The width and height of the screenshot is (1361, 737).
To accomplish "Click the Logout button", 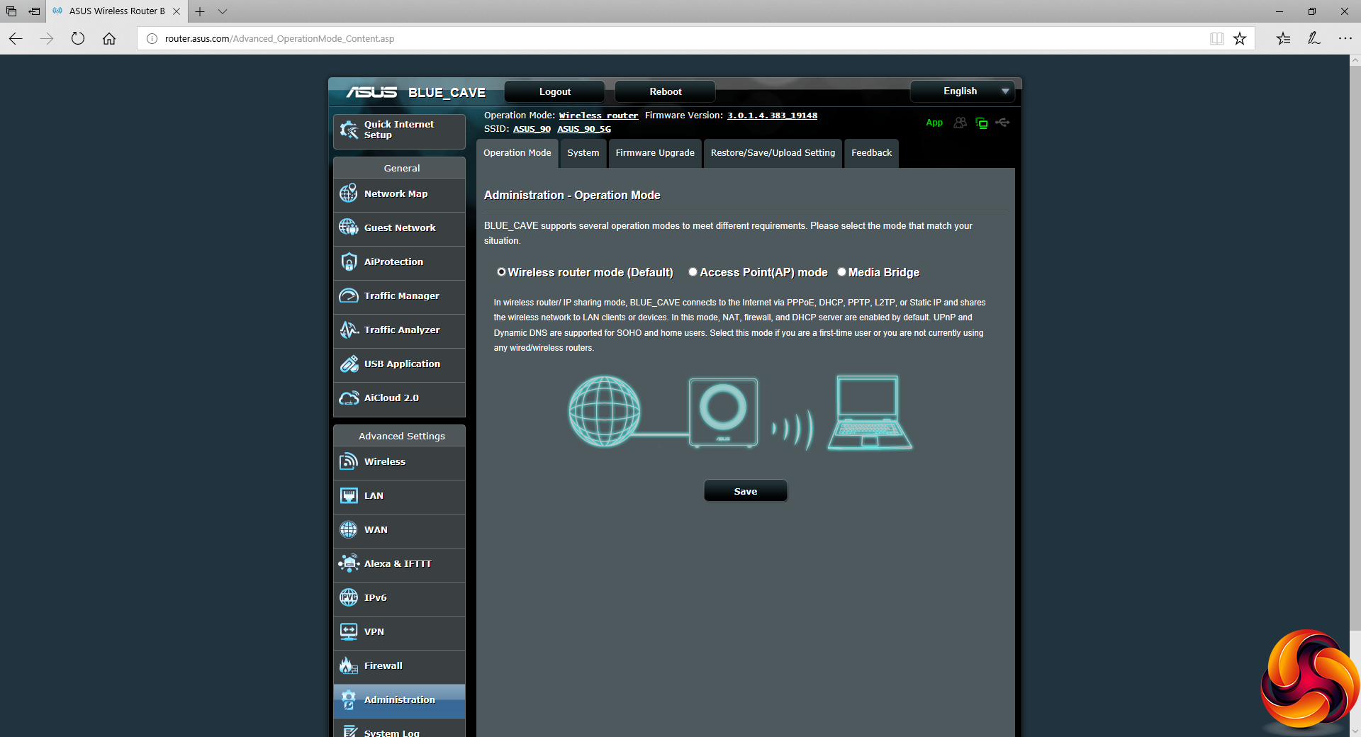I will coord(555,92).
